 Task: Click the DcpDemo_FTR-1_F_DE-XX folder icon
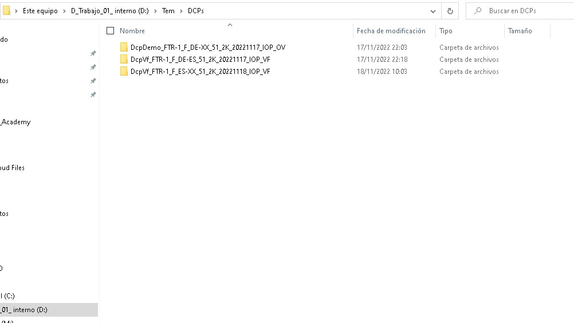click(x=124, y=48)
